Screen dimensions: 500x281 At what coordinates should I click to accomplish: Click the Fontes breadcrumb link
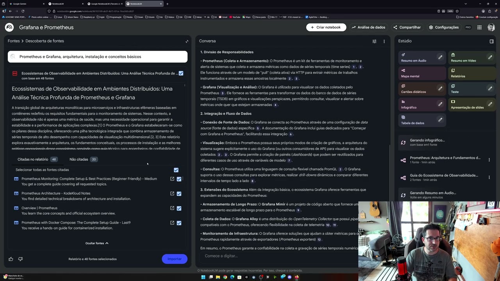(x=14, y=41)
